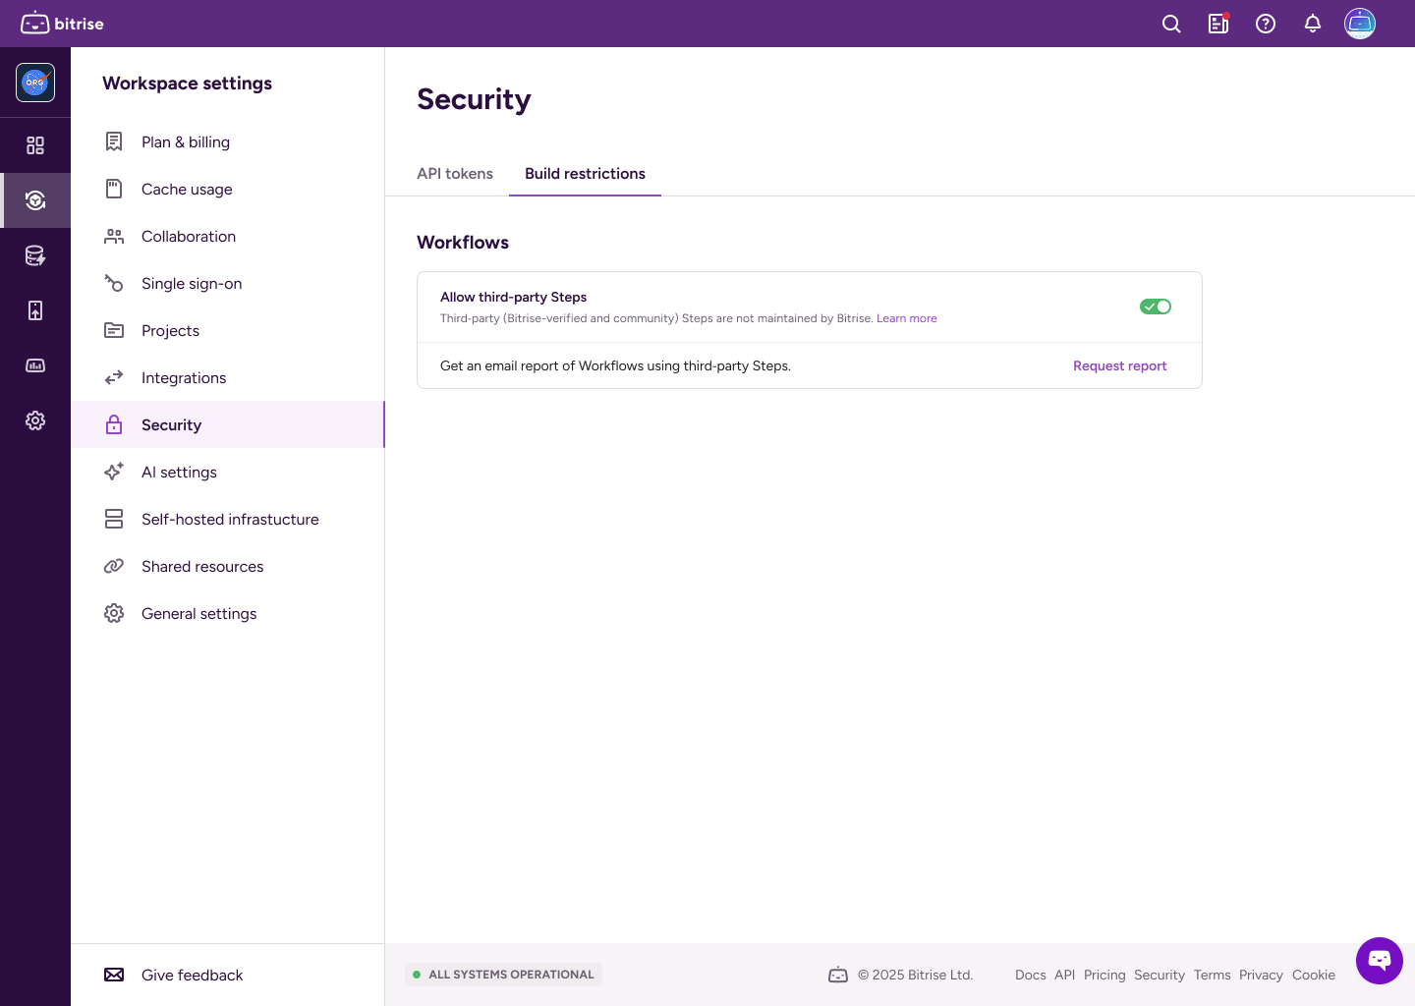Open the chat support bubble
This screenshot has width=1415, height=1006.
coord(1380,961)
